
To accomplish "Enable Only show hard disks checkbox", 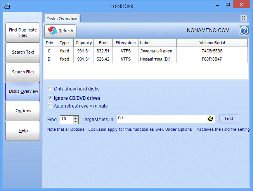I will [50, 89].
